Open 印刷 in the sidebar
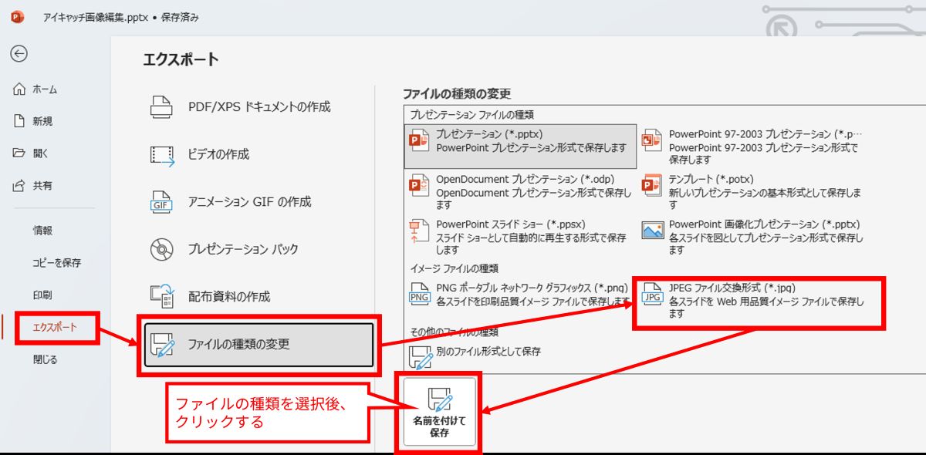Screen dimensions: 926x455 (42, 295)
